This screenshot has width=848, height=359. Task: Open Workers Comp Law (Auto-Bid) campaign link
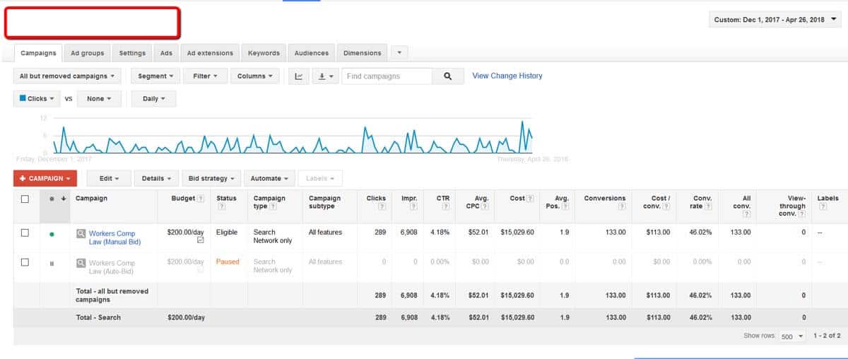[112, 267]
